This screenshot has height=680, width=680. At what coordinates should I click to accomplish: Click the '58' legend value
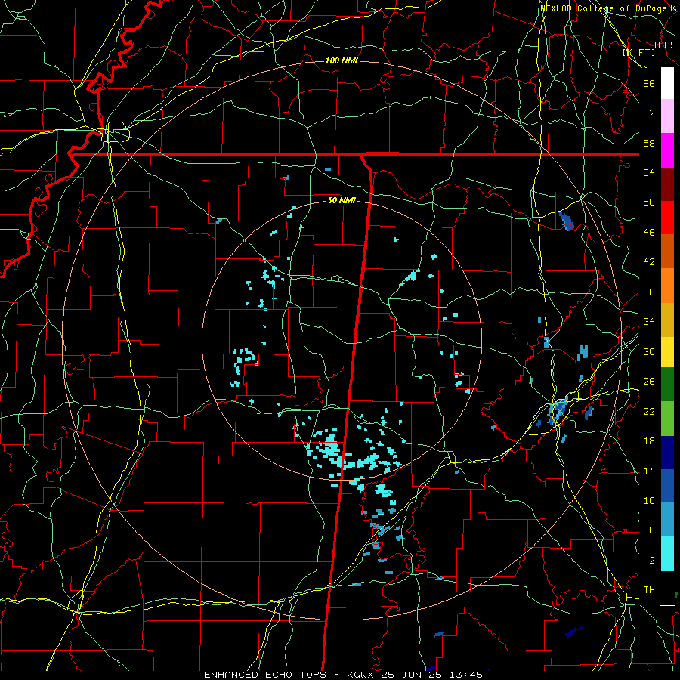(649, 143)
